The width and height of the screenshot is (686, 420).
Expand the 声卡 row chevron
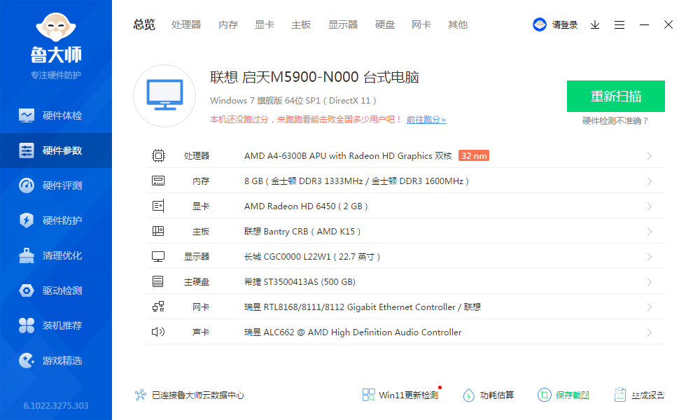[x=650, y=332]
